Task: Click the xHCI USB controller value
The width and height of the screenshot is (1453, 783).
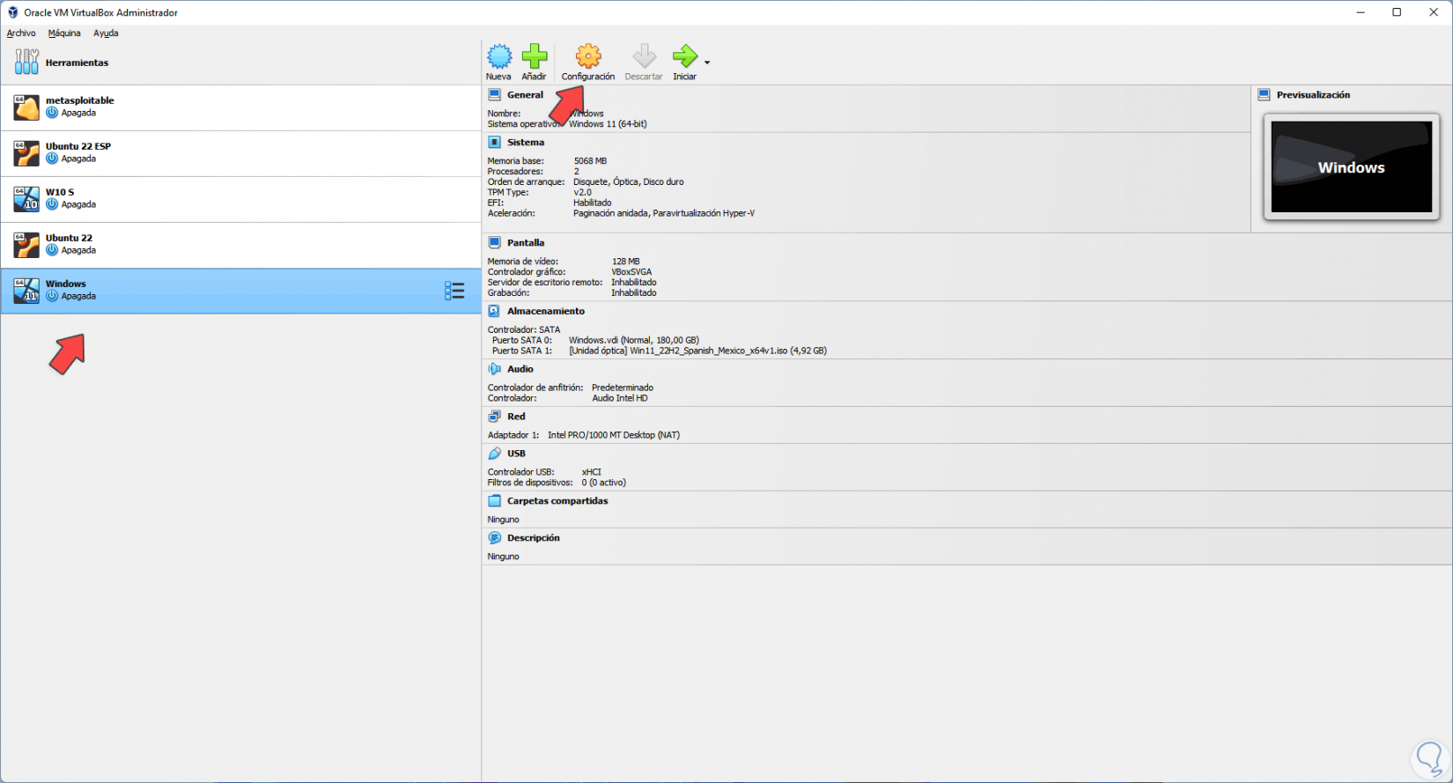Action: [592, 472]
